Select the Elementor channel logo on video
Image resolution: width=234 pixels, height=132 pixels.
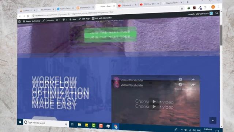tap(116, 85)
